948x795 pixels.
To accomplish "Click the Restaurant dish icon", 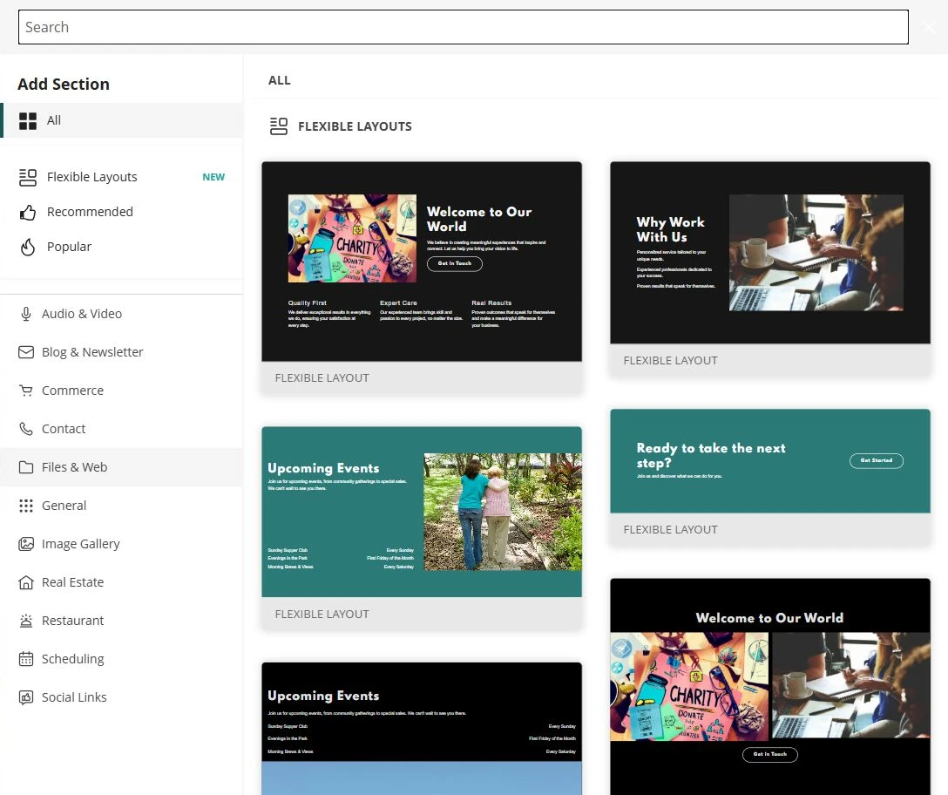I will pyautogui.click(x=26, y=621).
